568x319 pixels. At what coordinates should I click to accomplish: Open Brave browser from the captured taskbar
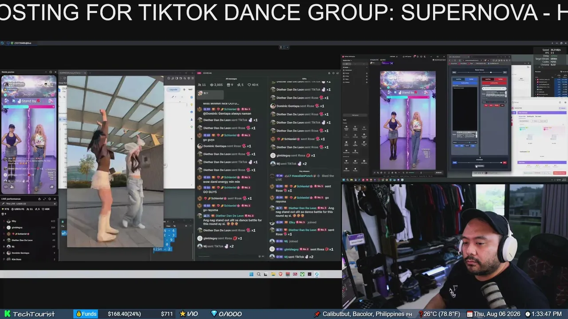(280, 274)
